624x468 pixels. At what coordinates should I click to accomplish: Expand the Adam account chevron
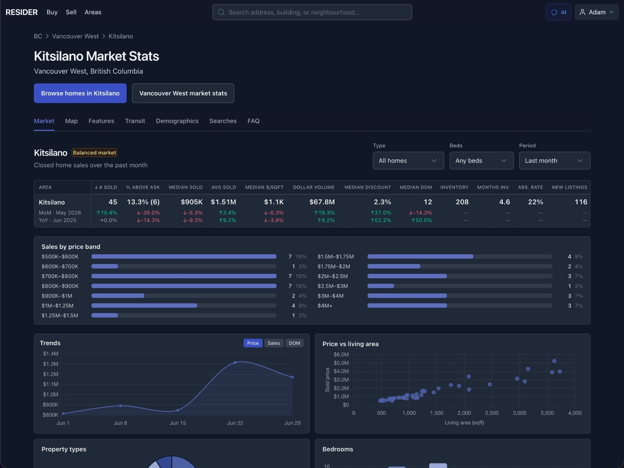[612, 12]
